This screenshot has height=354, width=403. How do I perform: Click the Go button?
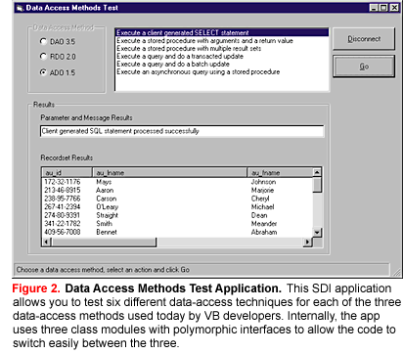(364, 66)
